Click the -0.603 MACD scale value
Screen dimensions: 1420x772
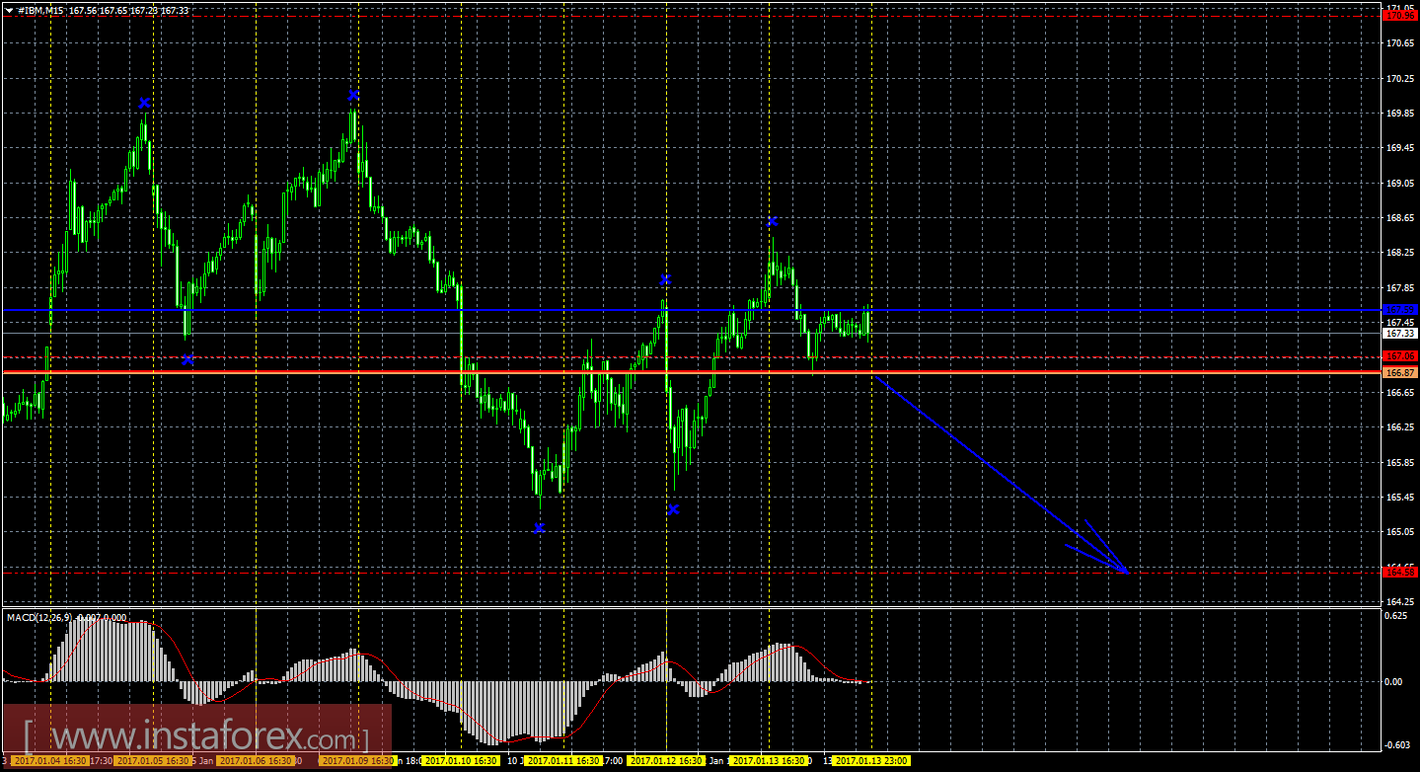[1398, 745]
